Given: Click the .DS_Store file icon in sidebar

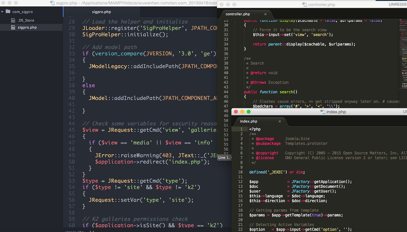Looking at the screenshot, I should point(13,20).
